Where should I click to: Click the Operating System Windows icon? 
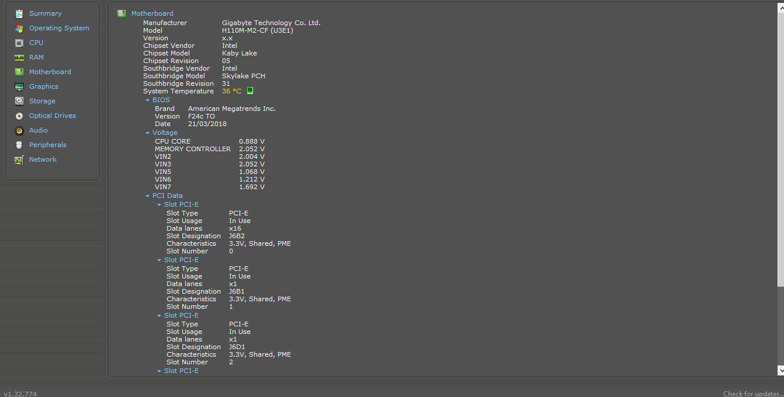(x=19, y=28)
